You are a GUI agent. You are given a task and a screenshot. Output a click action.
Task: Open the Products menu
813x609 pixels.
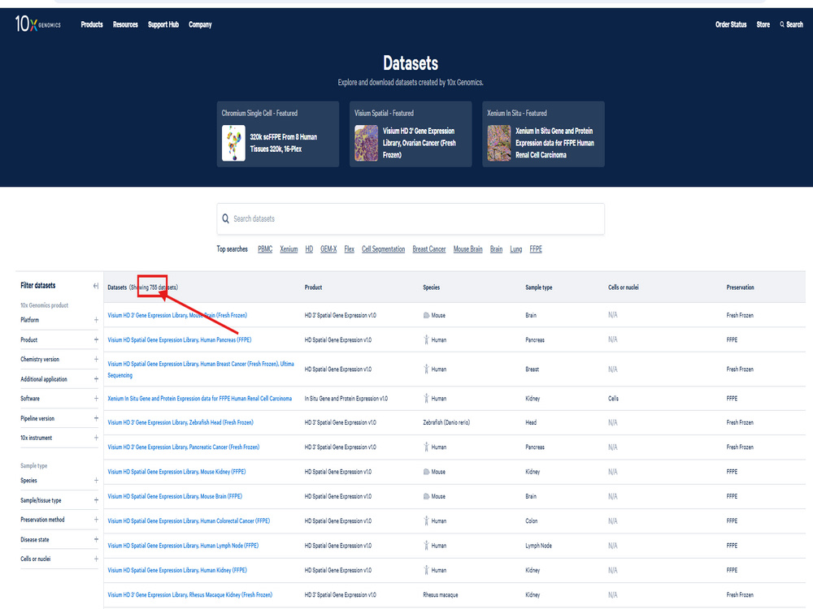coord(92,24)
